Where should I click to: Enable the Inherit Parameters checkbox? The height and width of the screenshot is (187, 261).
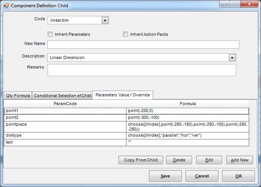[x=51, y=34]
